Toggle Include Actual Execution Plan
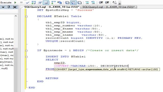 pyautogui.click(x=53, y=3)
